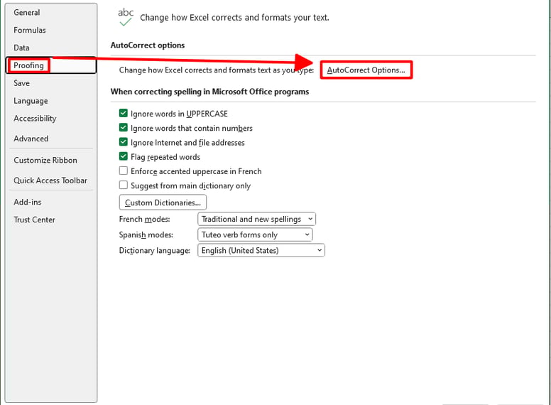
Task: Select the Formulas category
Action: pos(30,31)
